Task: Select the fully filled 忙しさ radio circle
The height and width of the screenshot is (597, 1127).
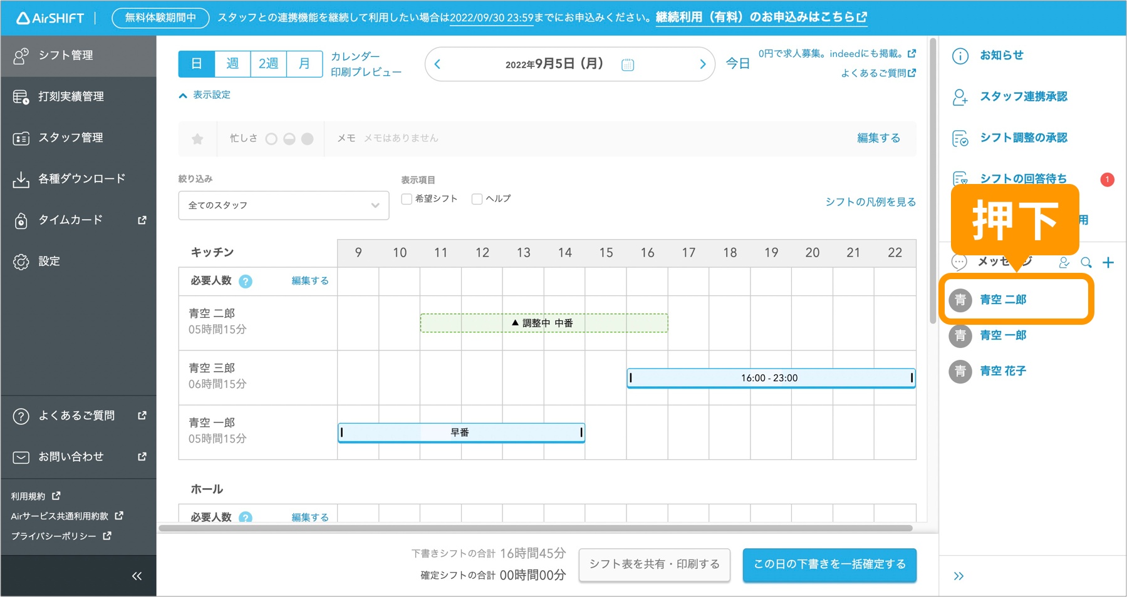Action: click(x=308, y=139)
